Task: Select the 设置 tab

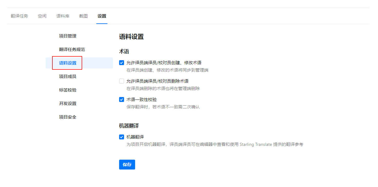Action: (102, 16)
